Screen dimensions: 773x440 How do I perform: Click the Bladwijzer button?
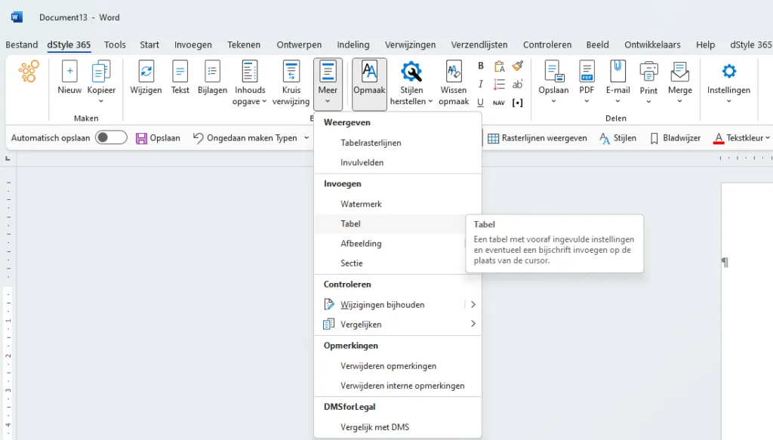pos(675,138)
